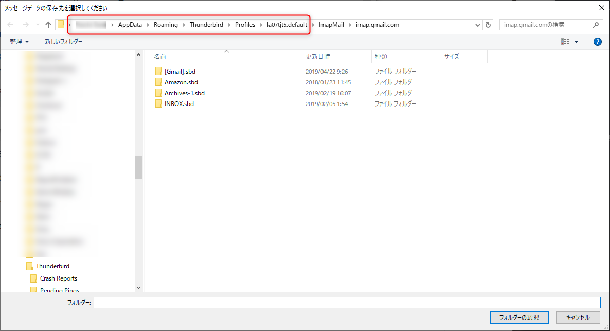Select imap.gmail.com in the address path
The image size is (610, 331).
[378, 25]
